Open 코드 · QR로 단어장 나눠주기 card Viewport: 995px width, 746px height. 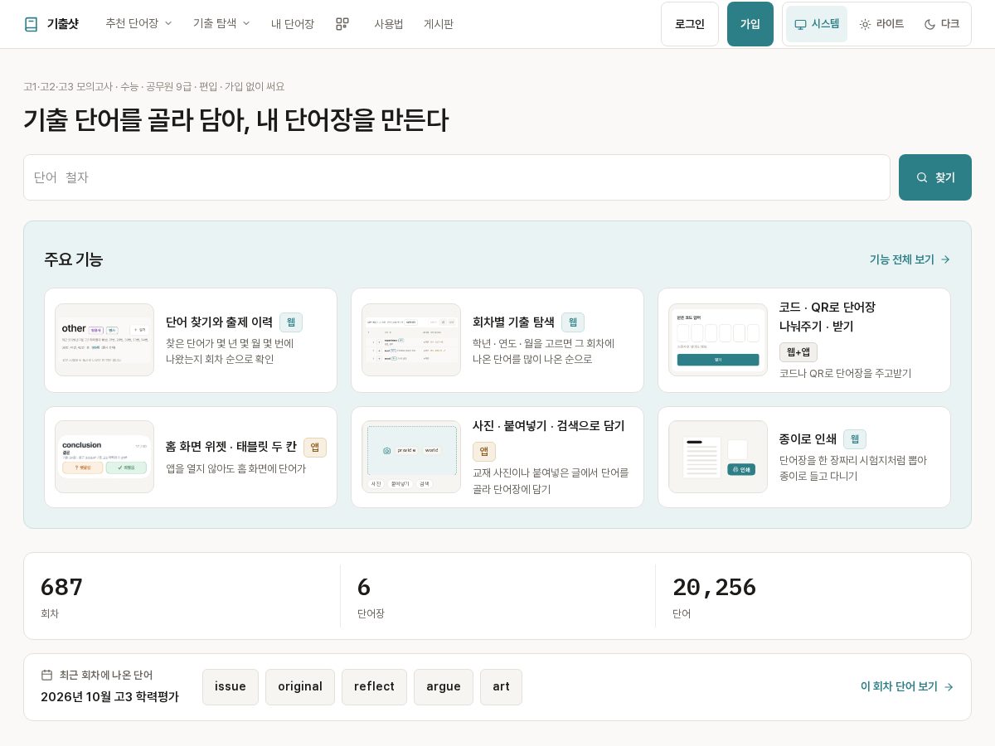click(804, 340)
